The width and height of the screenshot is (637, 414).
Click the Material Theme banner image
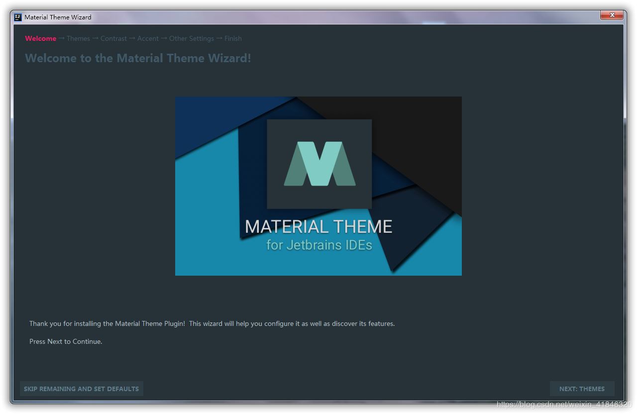[x=318, y=186]
